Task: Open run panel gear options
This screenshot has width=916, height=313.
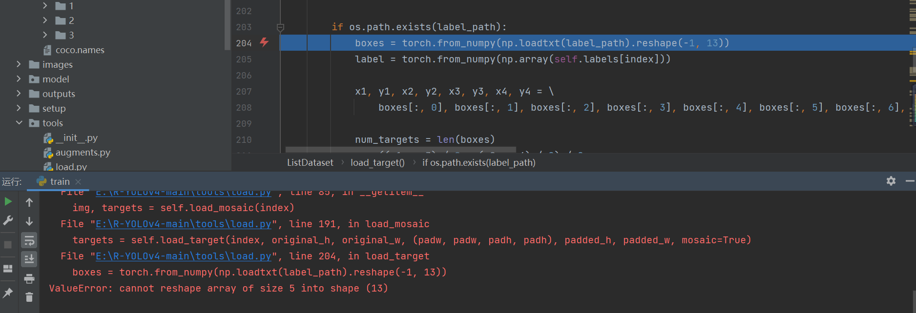Action: 891,181
